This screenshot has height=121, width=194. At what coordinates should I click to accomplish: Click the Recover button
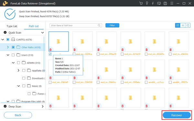click(177, 115)
